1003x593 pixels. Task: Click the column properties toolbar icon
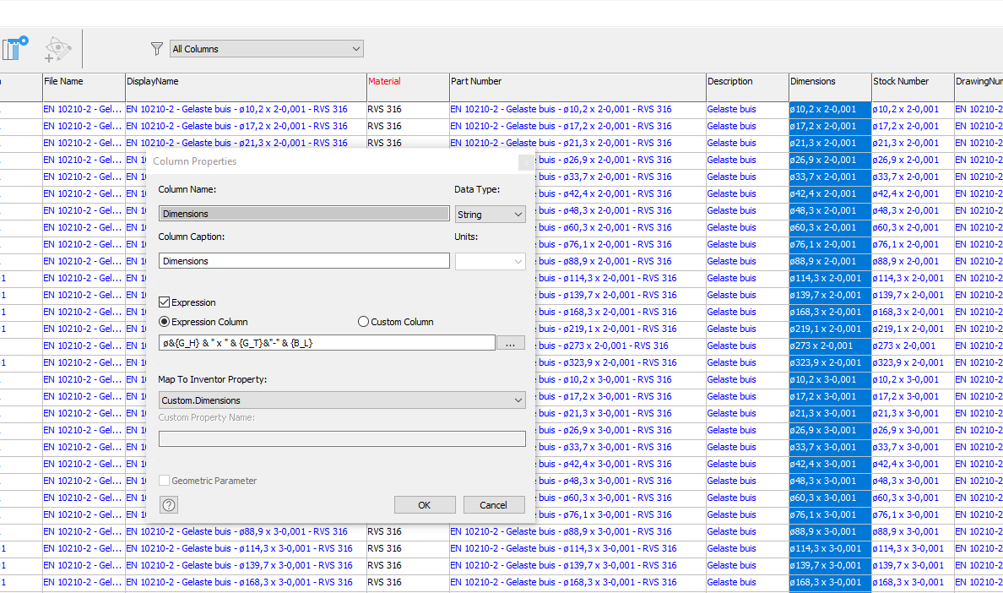coord(14,48)
